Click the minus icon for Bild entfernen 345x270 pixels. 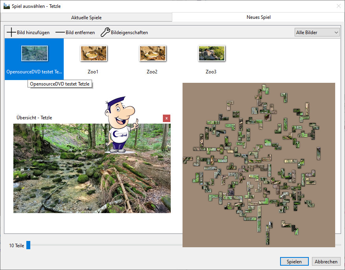point(60,33)
